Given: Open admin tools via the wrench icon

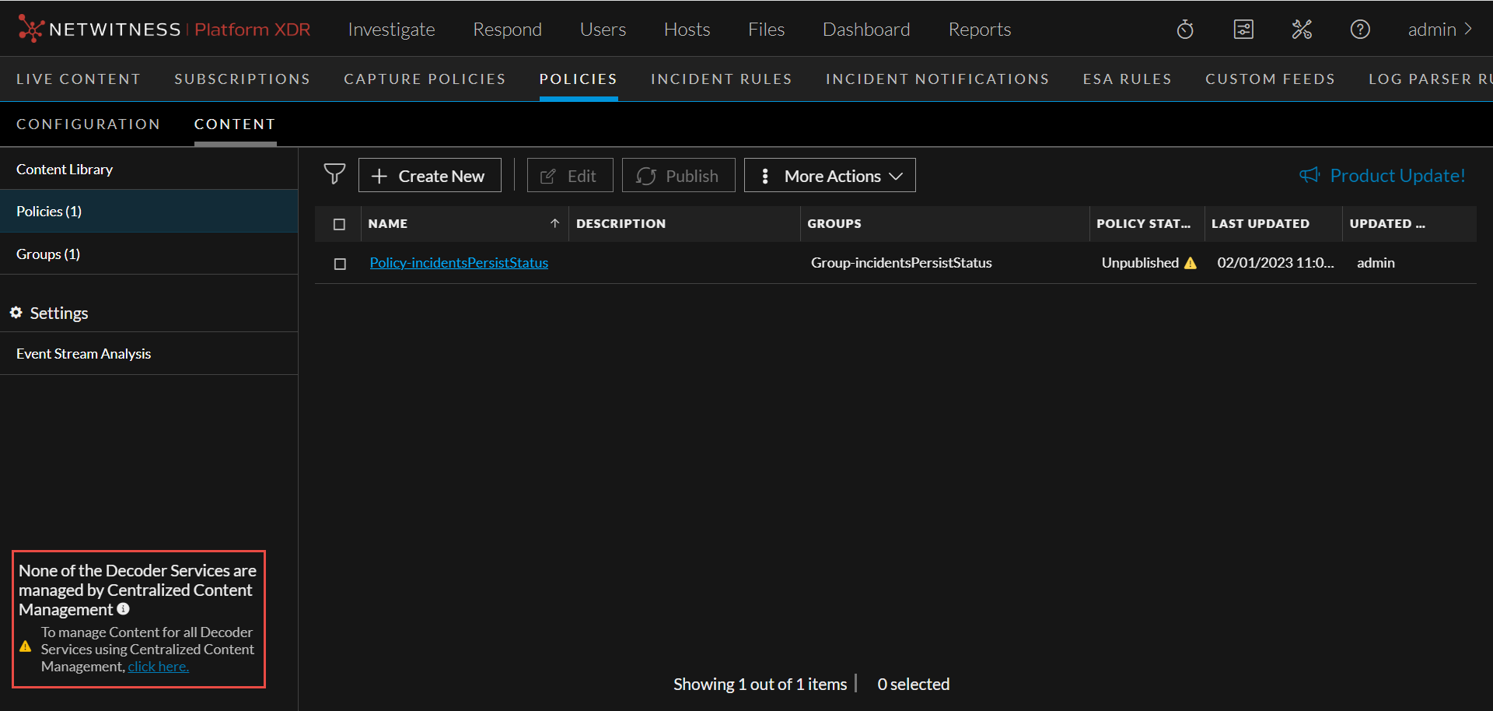Looking at the screenshot, I should [x=1301, y=29].
